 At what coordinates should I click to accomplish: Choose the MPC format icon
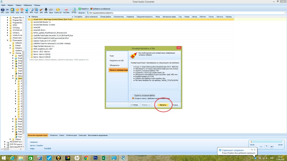click(22, 11)
